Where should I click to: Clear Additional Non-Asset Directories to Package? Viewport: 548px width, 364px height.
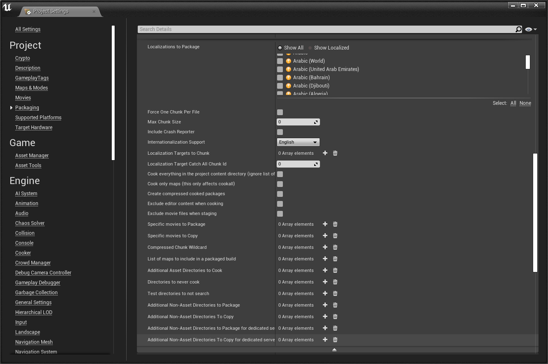pos(335,305)
